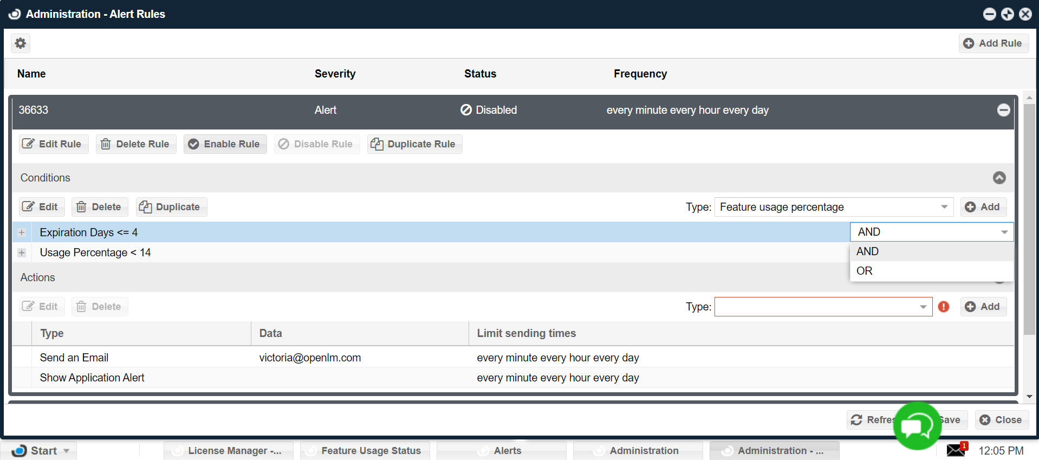Open the Actions Type dropdown
1039x460 pixels.
pyautogui.click(x=823, y=307)
